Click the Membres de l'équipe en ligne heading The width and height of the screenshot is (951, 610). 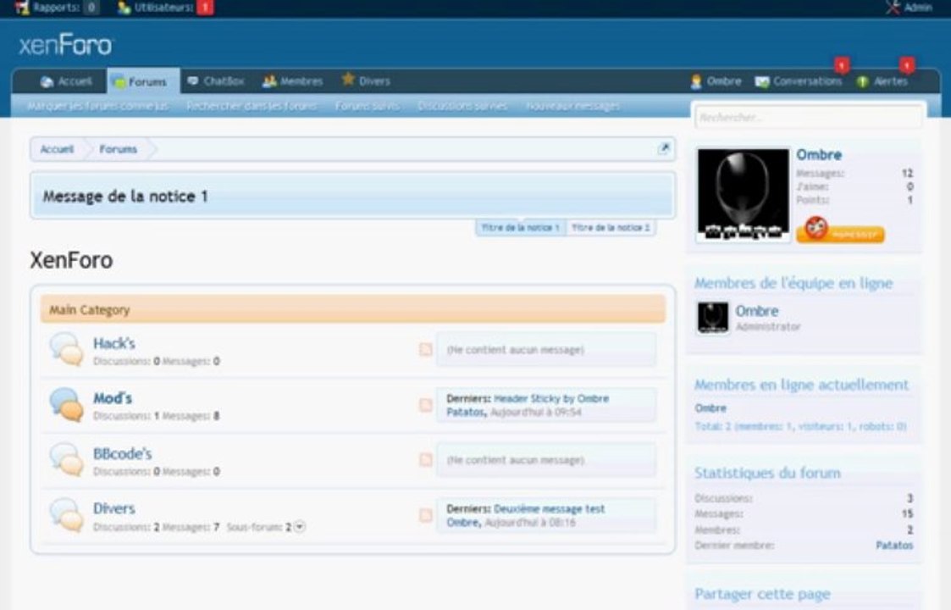(793, 283)
